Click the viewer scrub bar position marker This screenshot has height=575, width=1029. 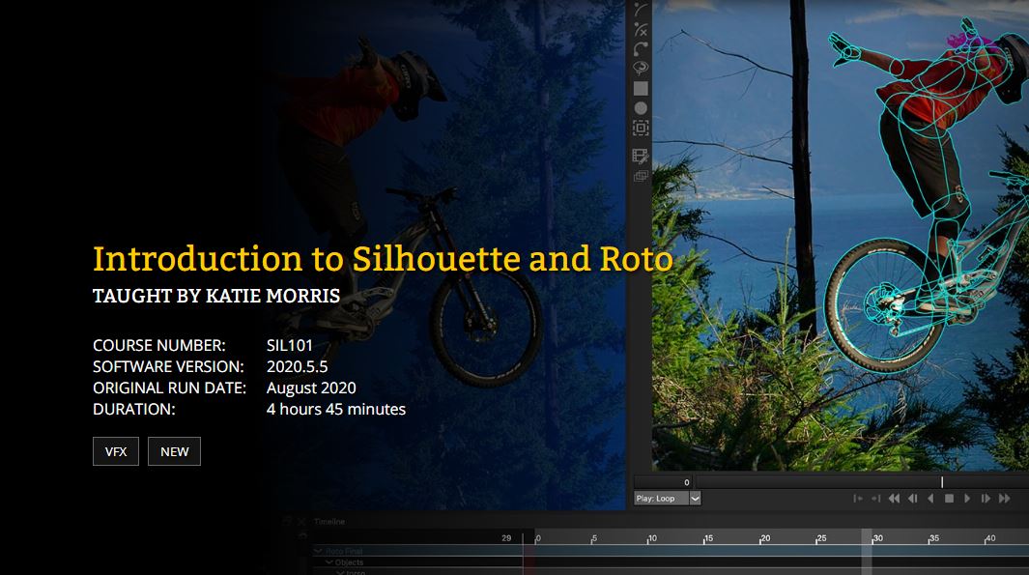pyautogui.click(x=942, y=482)
